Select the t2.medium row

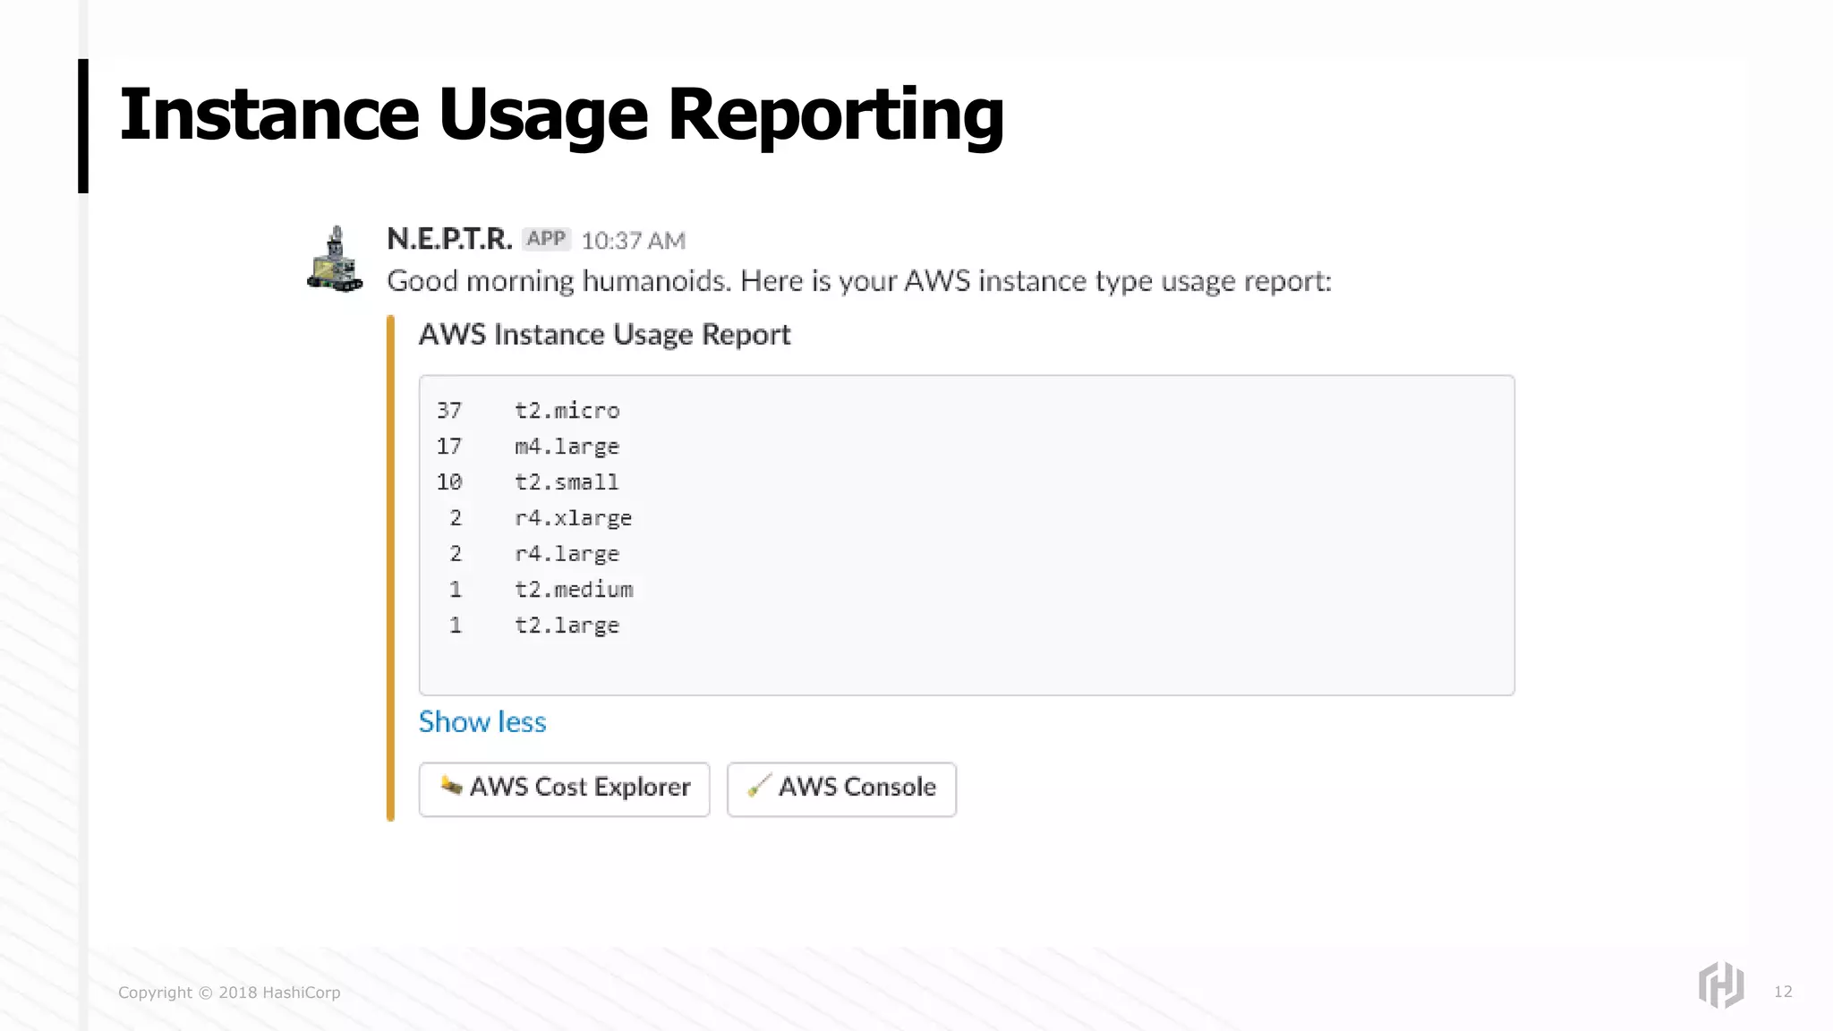[x=541, y=590]
